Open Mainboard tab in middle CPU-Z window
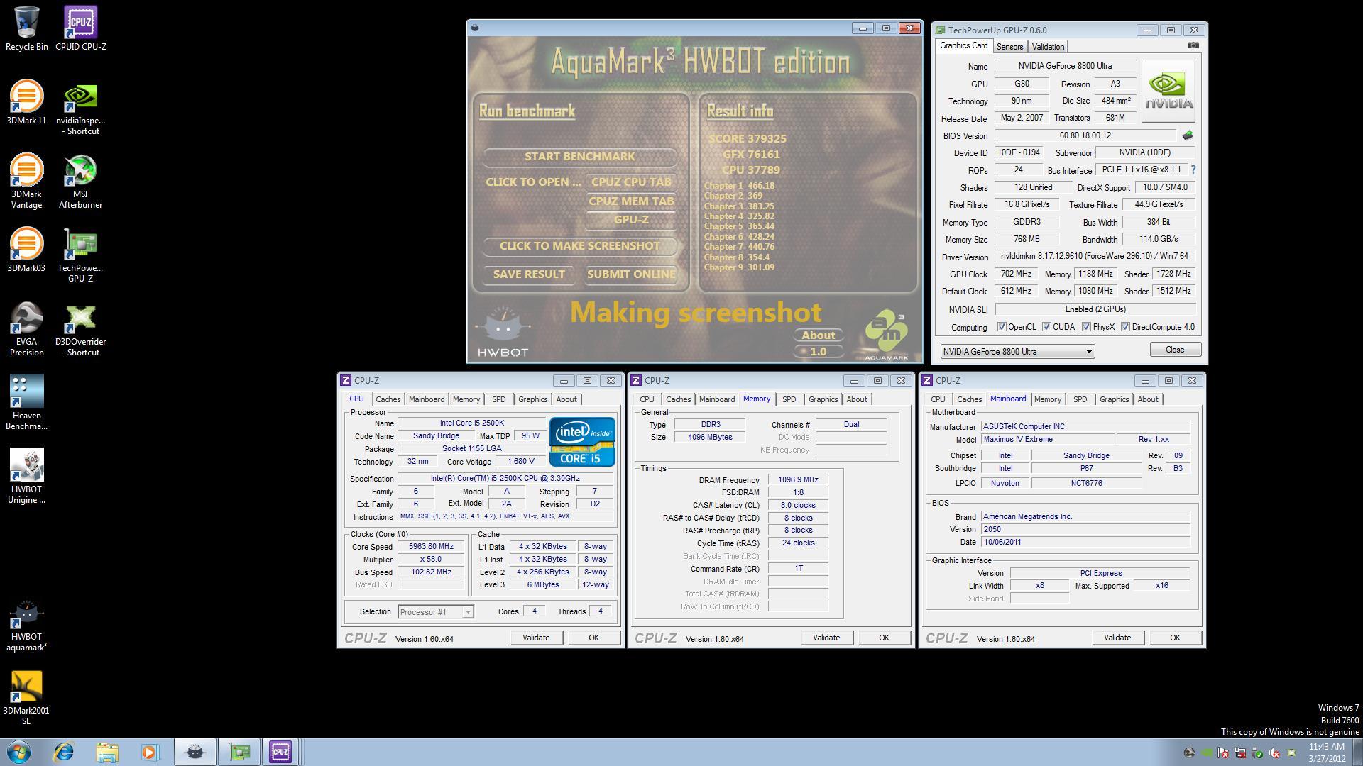 [x=717, y=399]
